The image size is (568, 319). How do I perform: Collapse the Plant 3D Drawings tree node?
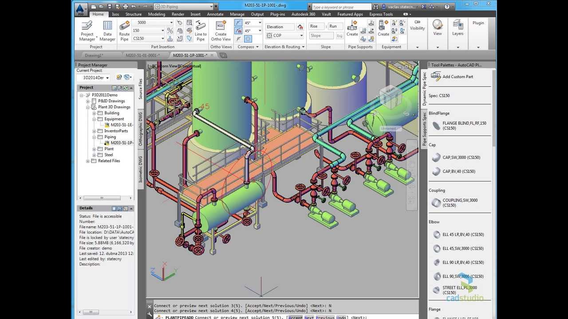coord(88,107)
